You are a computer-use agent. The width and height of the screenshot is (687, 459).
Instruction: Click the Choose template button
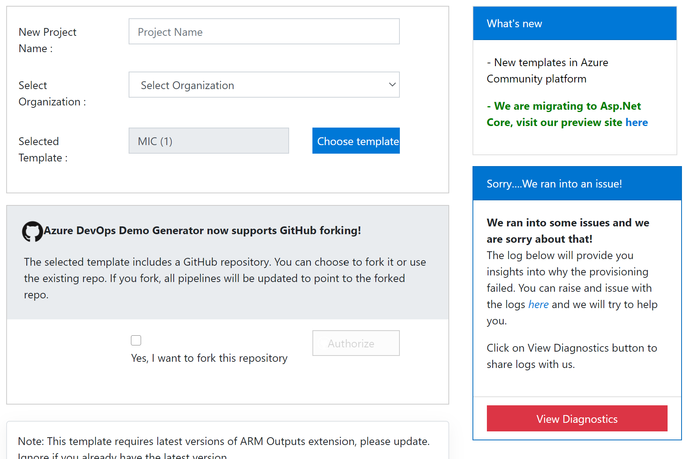(356, 141)
